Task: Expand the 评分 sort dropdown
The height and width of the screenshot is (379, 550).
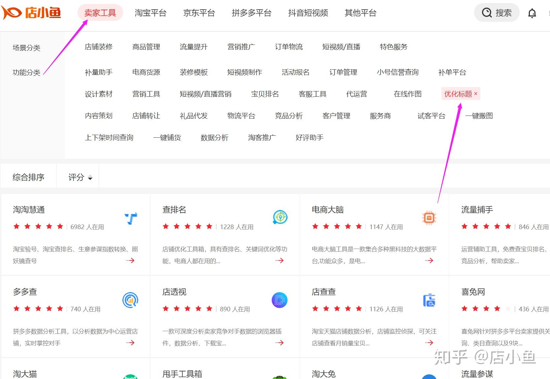Action: [x=80, y=178]
